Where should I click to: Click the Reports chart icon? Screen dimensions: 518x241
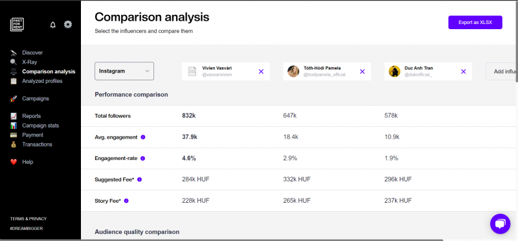(14, 116)
